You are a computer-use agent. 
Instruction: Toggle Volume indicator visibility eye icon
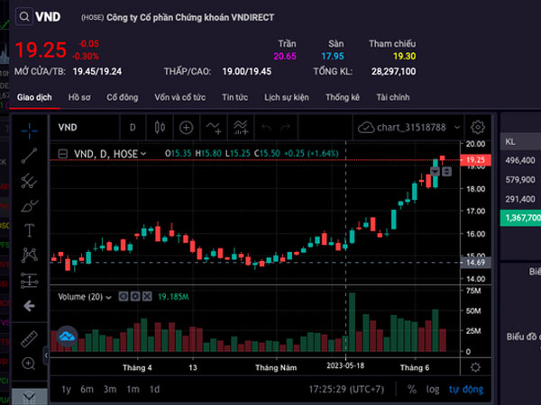point(124,296)
